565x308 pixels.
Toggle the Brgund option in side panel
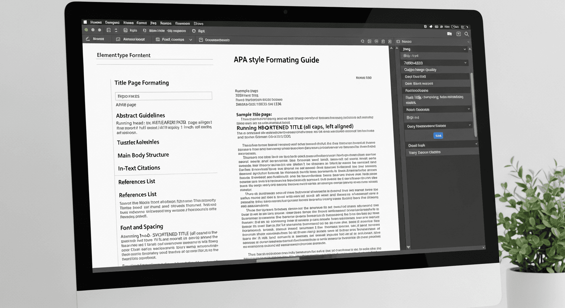pos(413,118)
